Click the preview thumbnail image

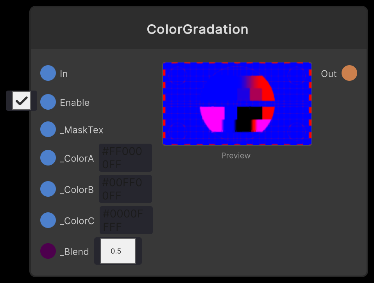coord(237,103)
